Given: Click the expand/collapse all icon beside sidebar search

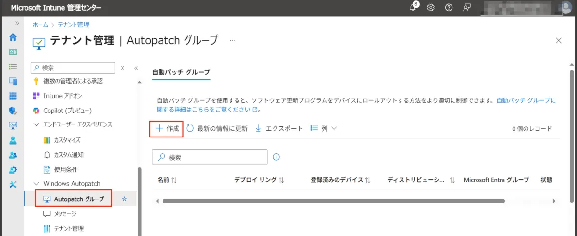Looking at the screenshot, I should click(x=123, y=68).
